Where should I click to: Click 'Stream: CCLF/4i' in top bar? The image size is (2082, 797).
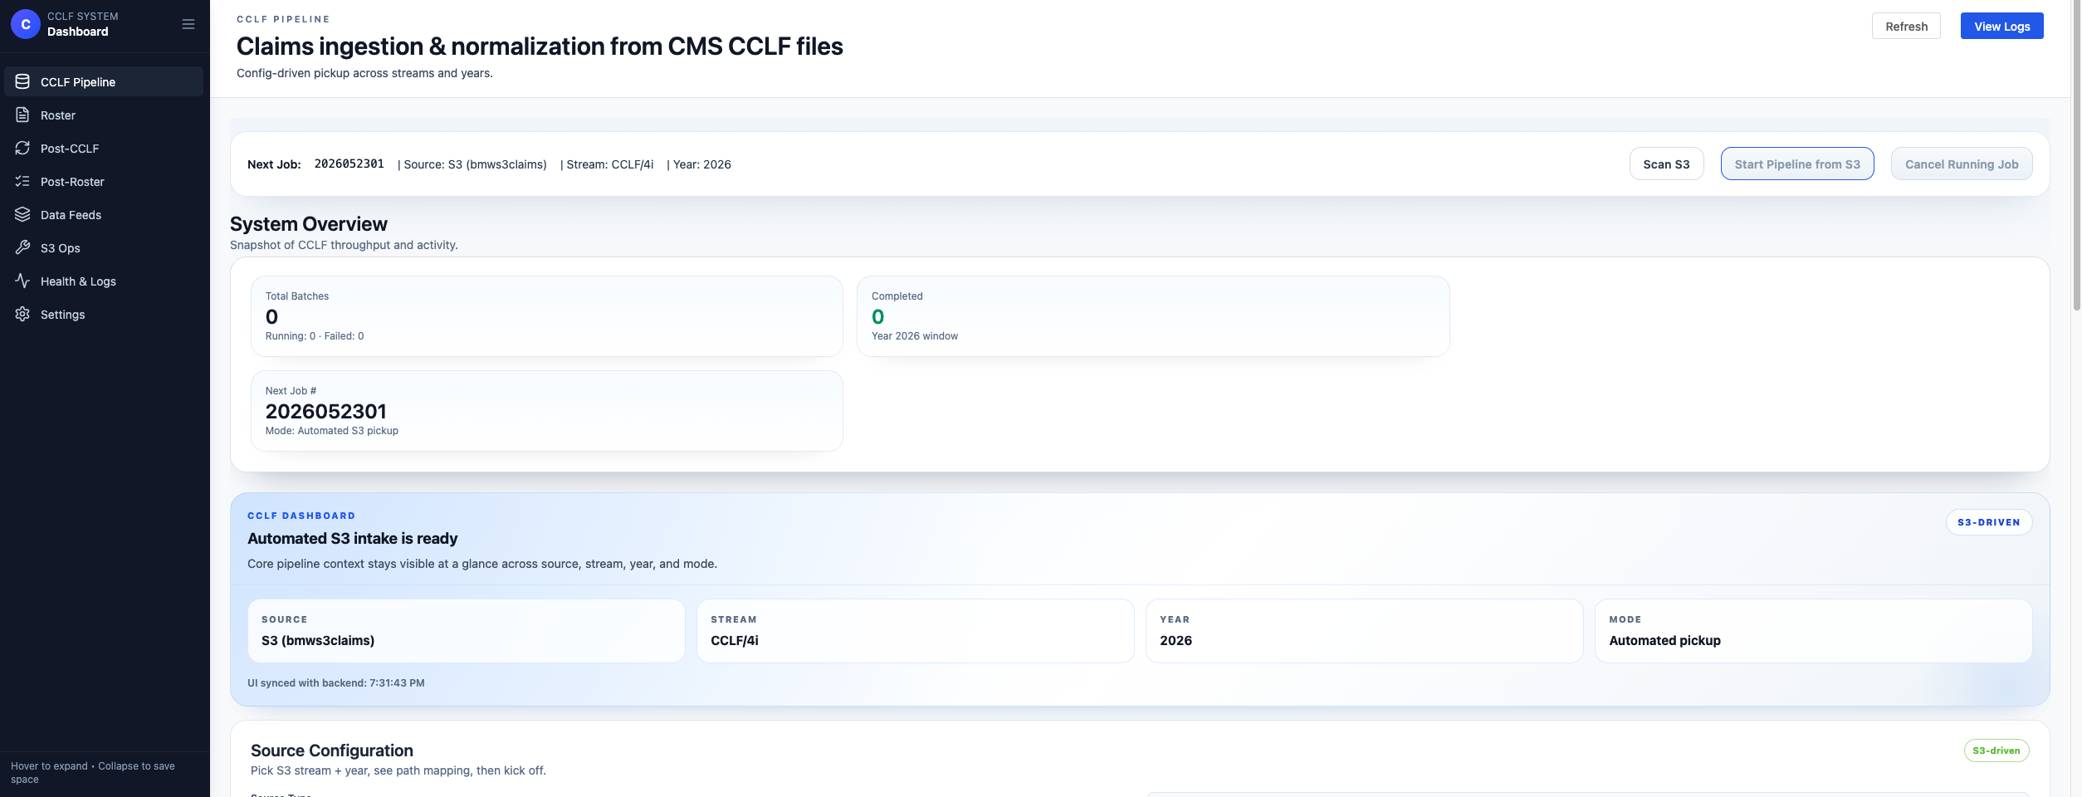tap(610, 164)
